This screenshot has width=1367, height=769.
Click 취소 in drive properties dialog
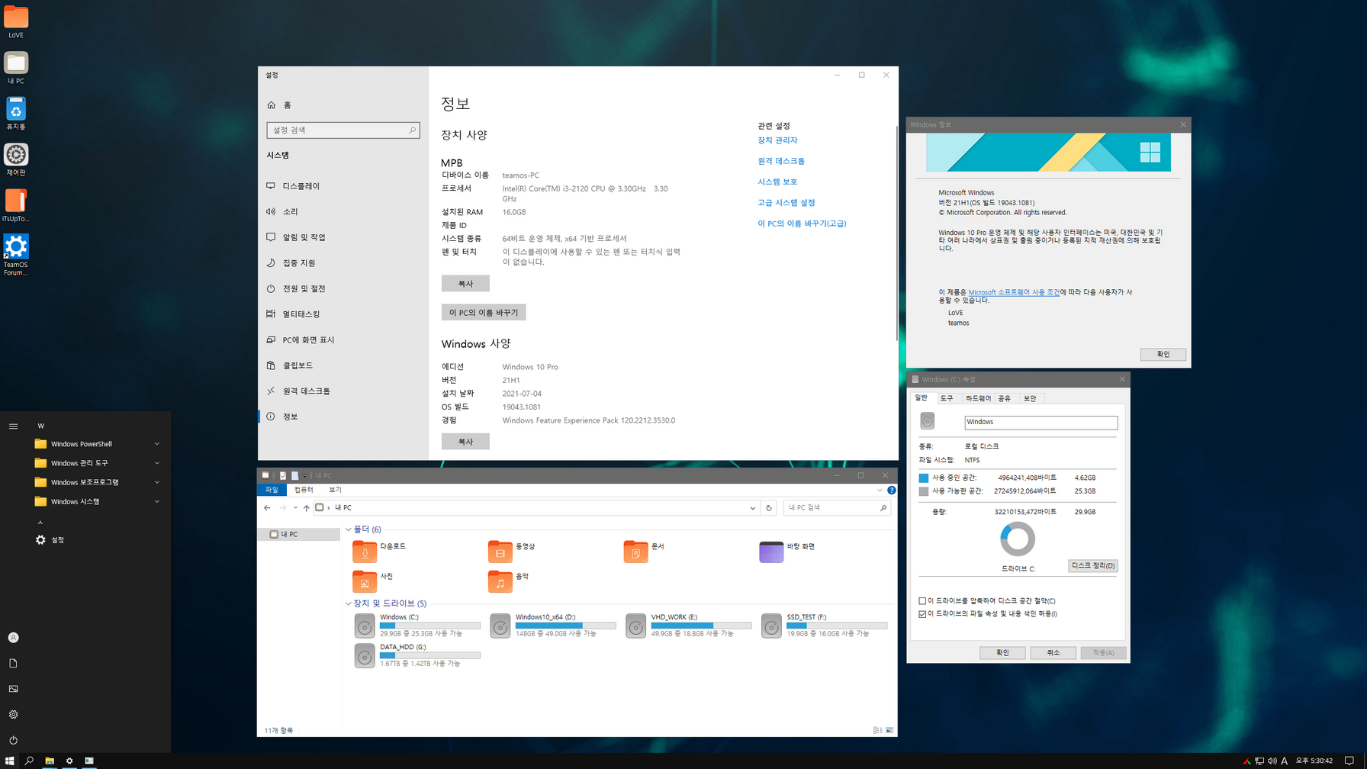click(1053, 653)
